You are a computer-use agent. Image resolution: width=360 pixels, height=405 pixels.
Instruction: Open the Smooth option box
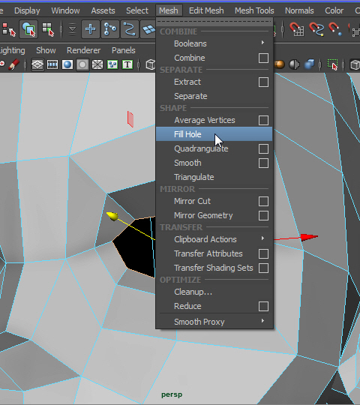tap(263, 163)
